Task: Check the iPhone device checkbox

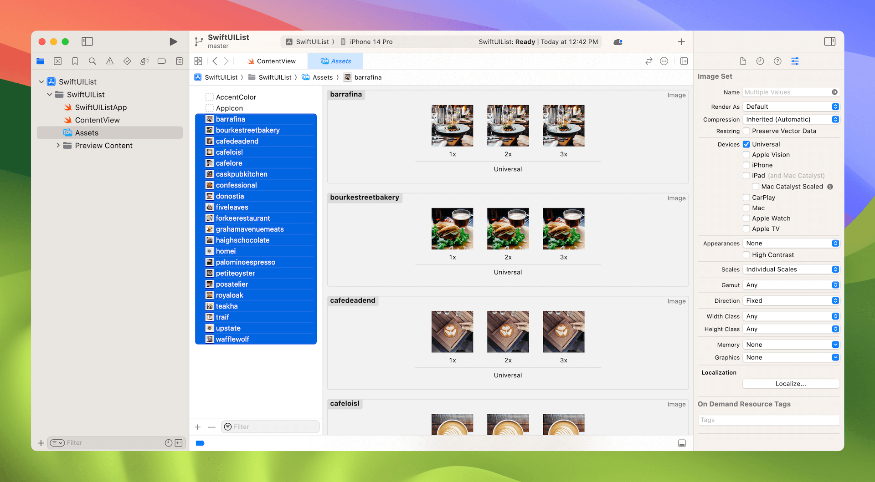Action: click(x=746, y=165)
